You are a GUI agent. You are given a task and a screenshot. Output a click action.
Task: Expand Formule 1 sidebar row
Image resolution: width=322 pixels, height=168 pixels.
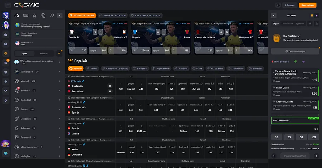38,137
